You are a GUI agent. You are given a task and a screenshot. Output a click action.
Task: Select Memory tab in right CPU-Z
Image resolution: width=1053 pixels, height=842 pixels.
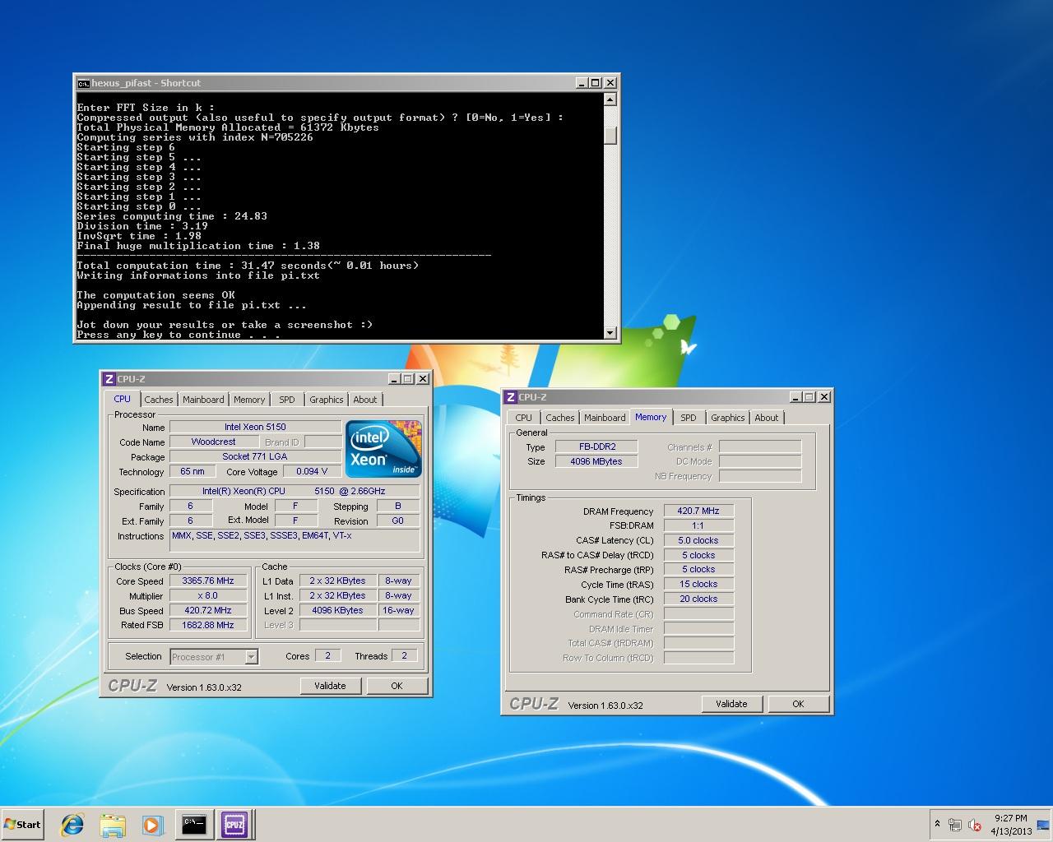[651, 417]
